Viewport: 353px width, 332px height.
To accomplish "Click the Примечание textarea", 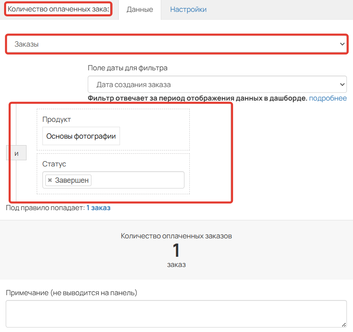I will (x=176, y=314).
